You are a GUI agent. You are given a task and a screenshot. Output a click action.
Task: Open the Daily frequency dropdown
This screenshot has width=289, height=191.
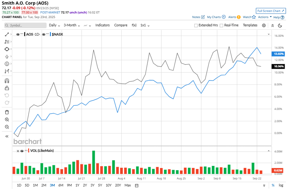click(x=54, y=25)
